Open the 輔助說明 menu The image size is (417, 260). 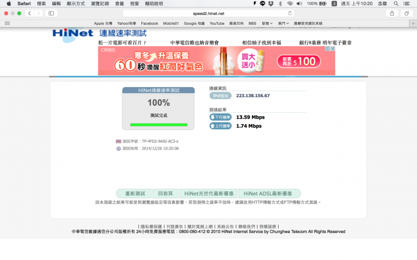click(153, 3)
